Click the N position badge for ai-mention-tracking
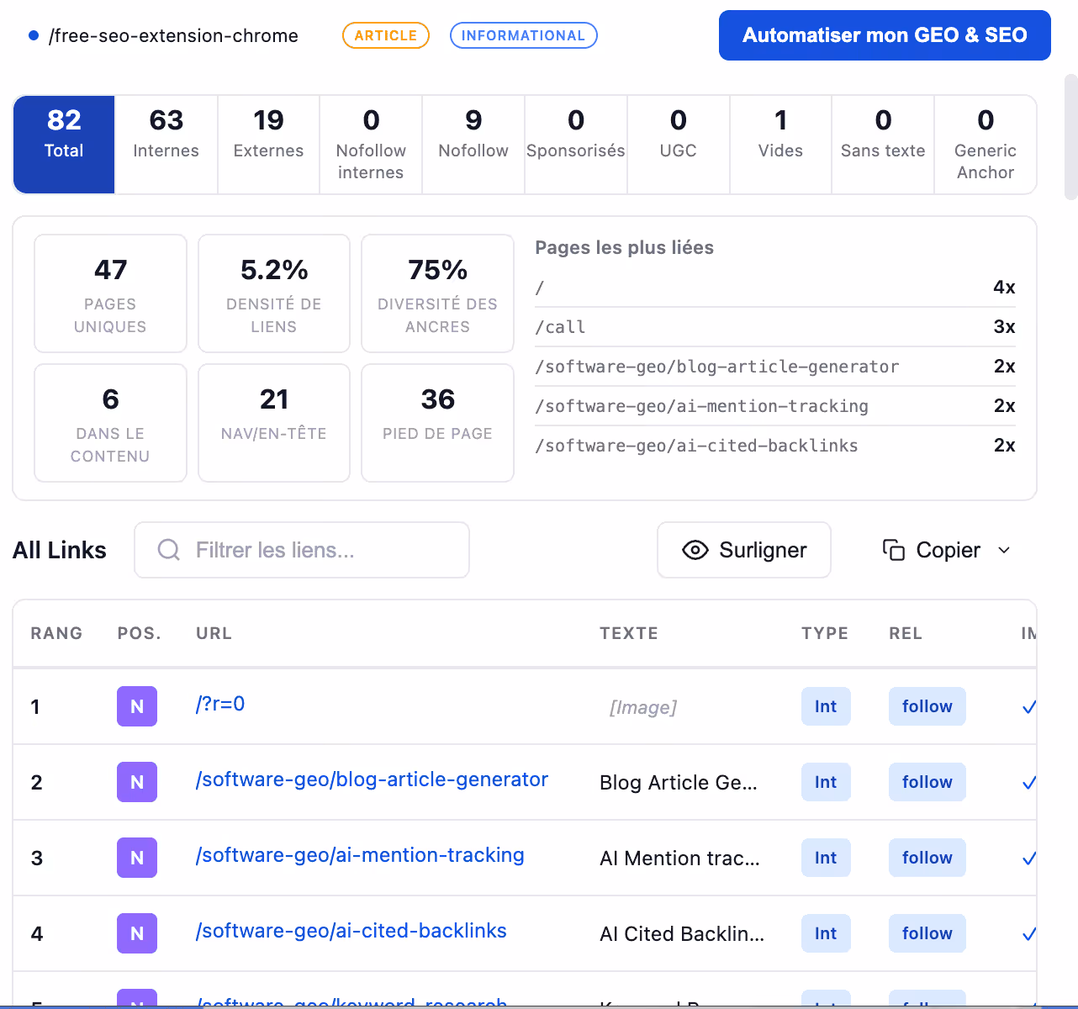This screenshot has width=1078, height=1009. click(137, 858)
